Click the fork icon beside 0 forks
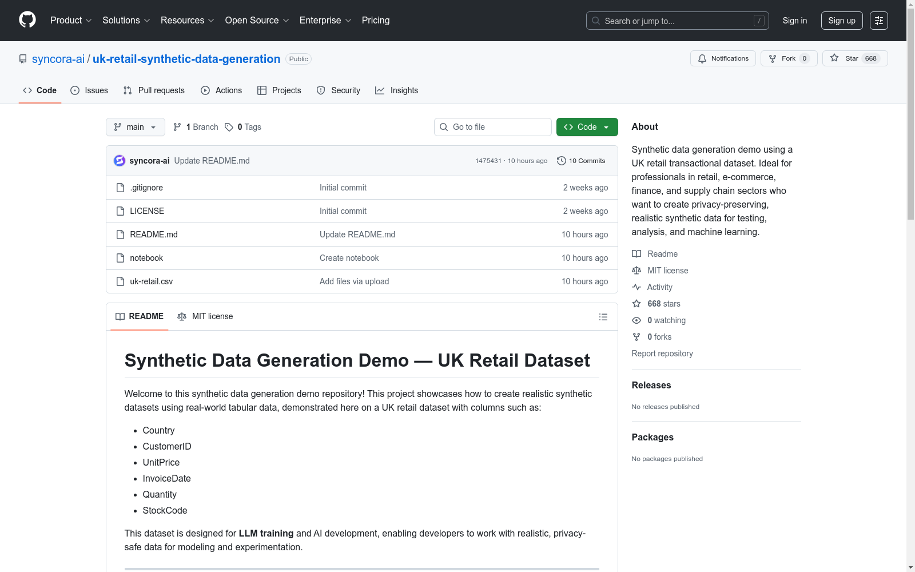Viewport: 915px width, 572px height. (x=636, y=337)
